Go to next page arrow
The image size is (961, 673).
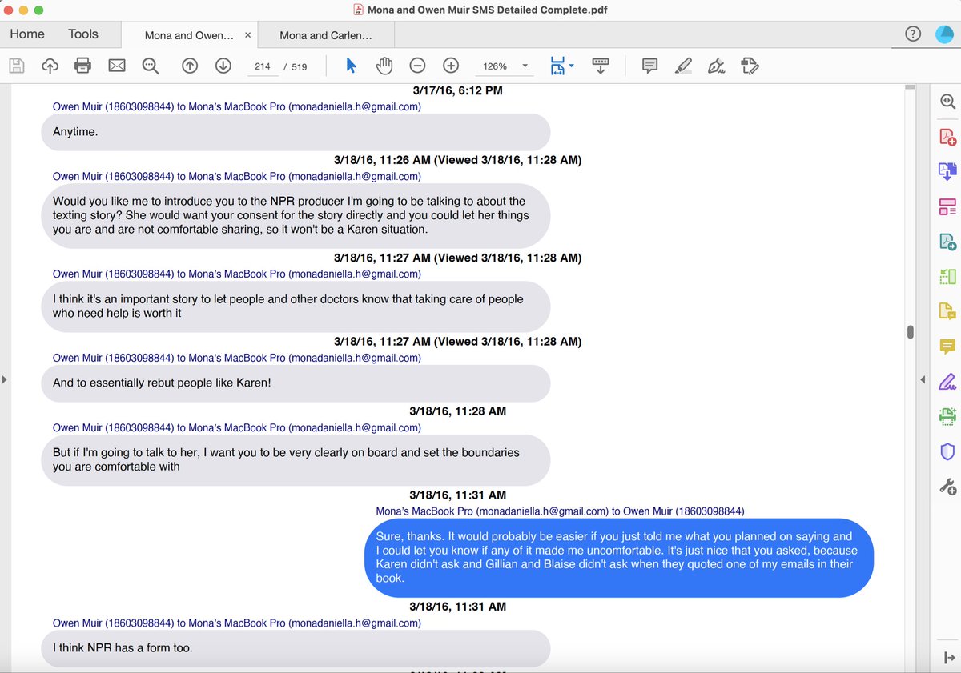(223, 66)
